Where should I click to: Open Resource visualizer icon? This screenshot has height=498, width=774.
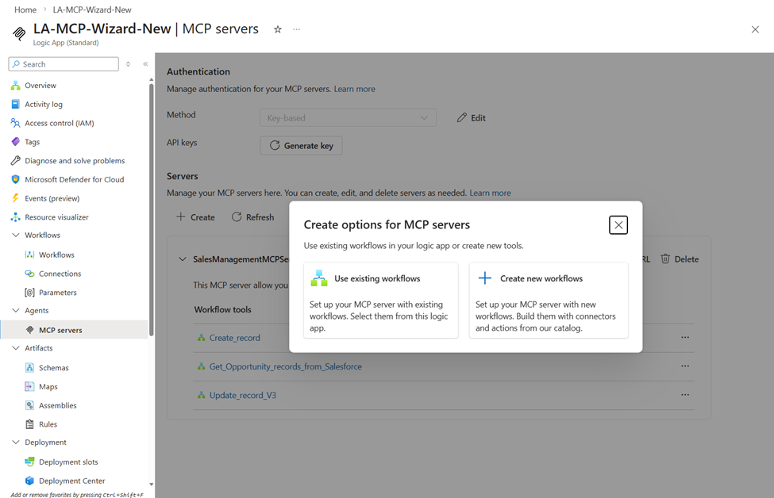tap(15, 217)
